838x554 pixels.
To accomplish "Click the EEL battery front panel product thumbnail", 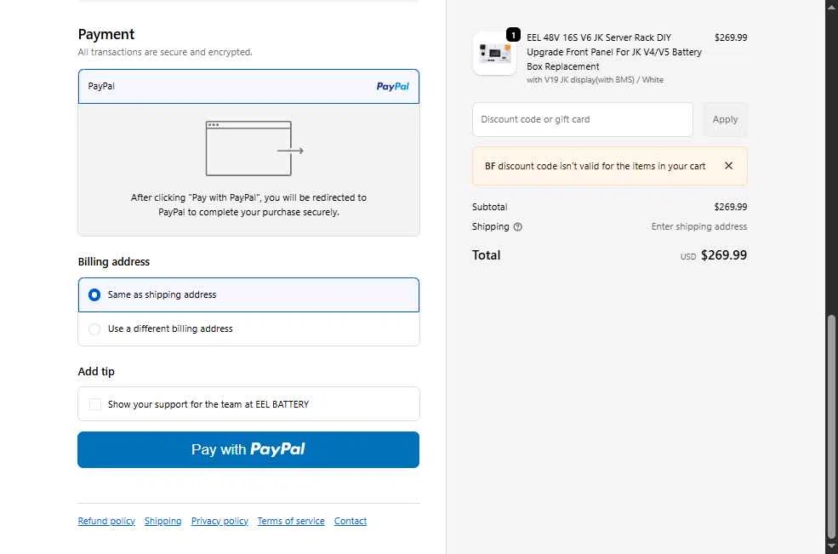I will (x=494, y=54).
